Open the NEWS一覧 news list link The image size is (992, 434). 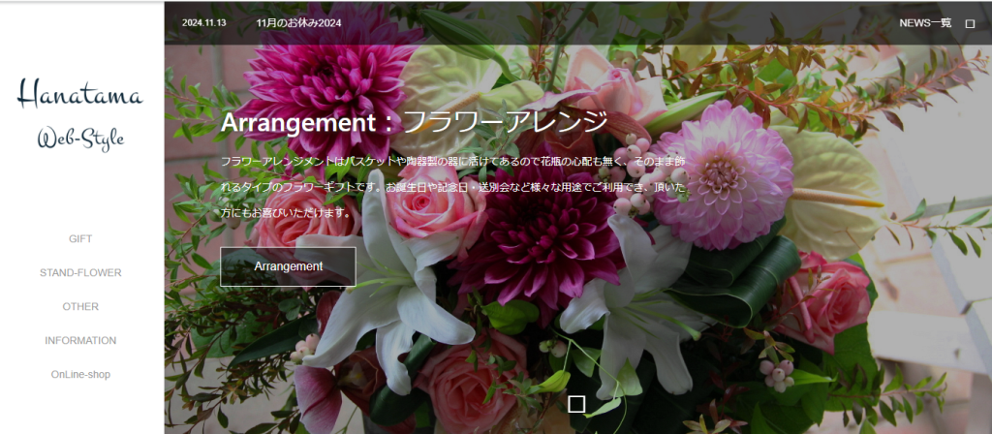click(x=924, y=23)
